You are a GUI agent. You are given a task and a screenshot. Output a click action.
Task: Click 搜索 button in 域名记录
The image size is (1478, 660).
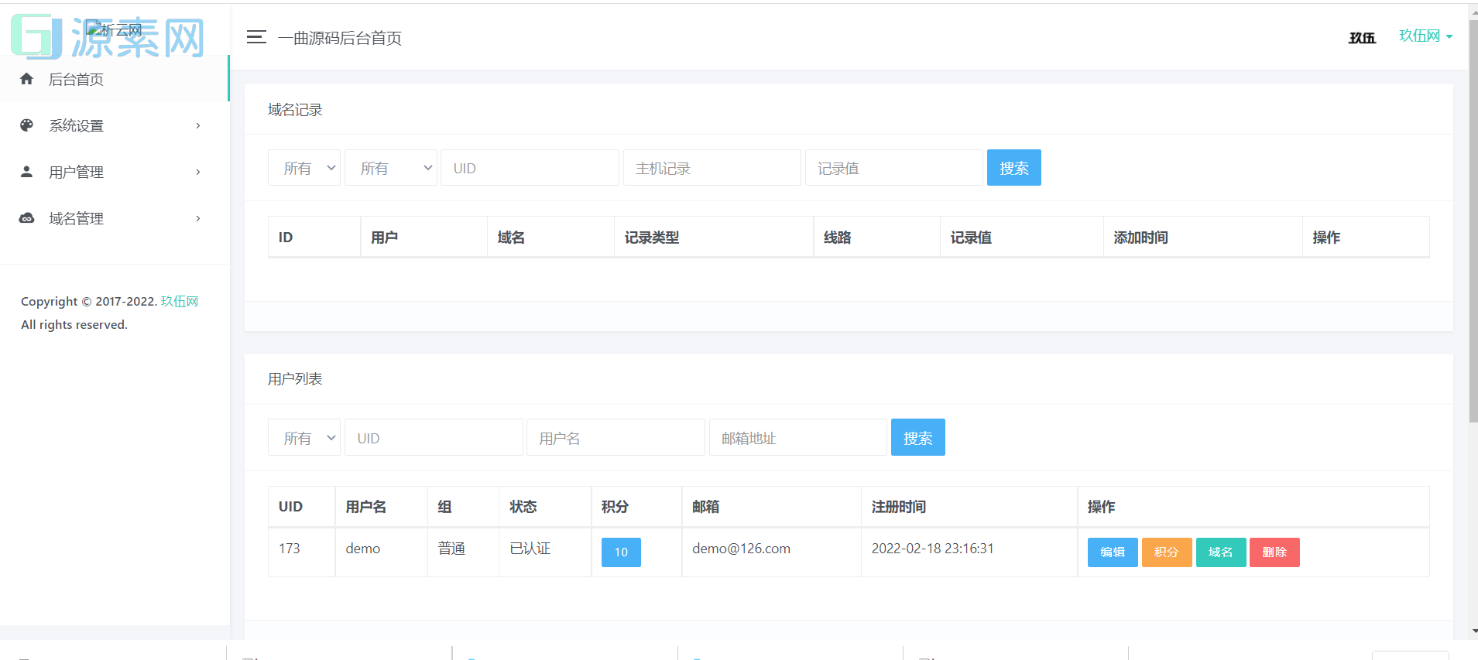tap(1014, 168)
